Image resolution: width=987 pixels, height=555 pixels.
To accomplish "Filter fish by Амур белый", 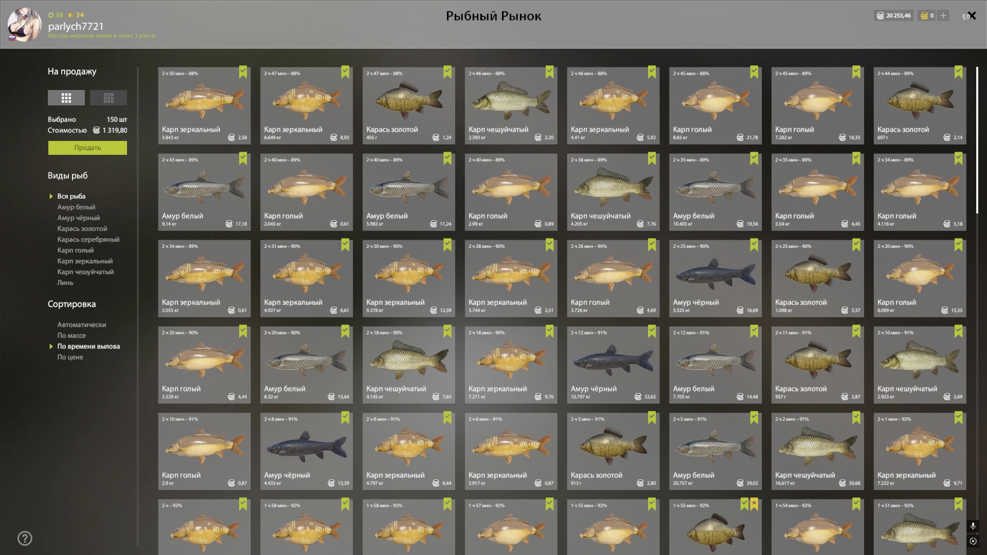I will 76,207.
